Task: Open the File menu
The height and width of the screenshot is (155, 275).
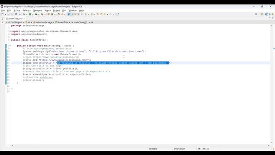Action: tap(3, 10)
